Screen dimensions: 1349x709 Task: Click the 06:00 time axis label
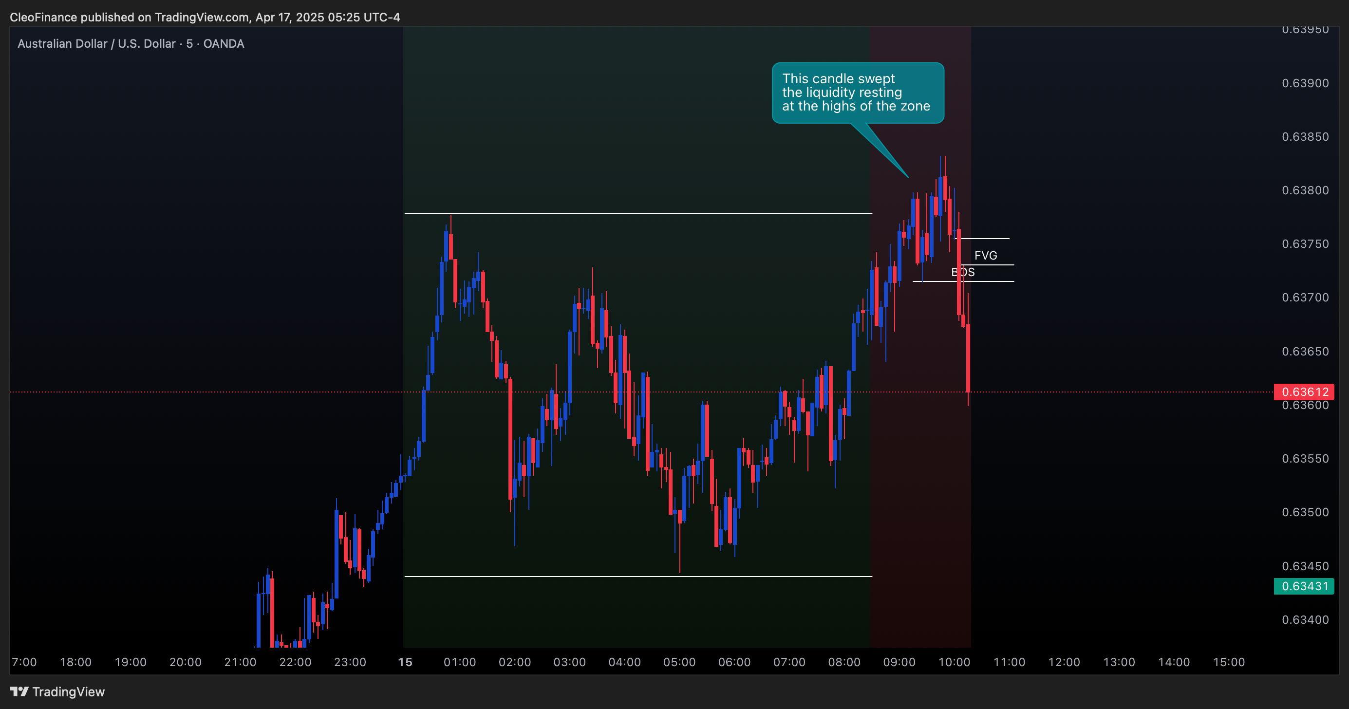[x=735, y=662]
